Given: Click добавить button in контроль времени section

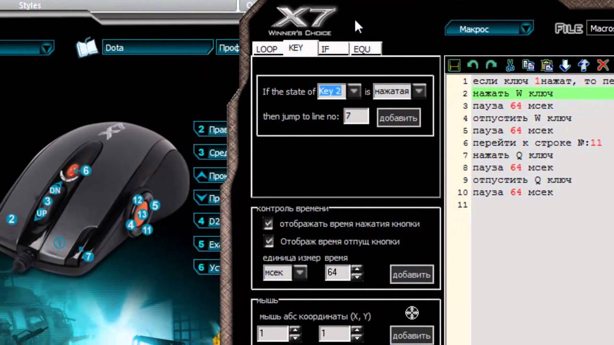Looking at the screenshot, I should pyautogui.click(x=412, y=275).
